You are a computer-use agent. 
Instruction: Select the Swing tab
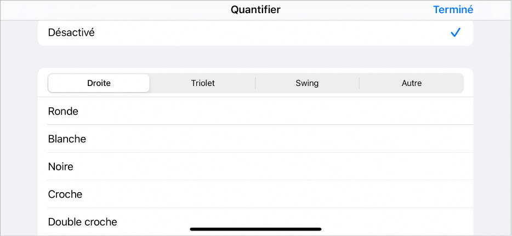(307, 83)
